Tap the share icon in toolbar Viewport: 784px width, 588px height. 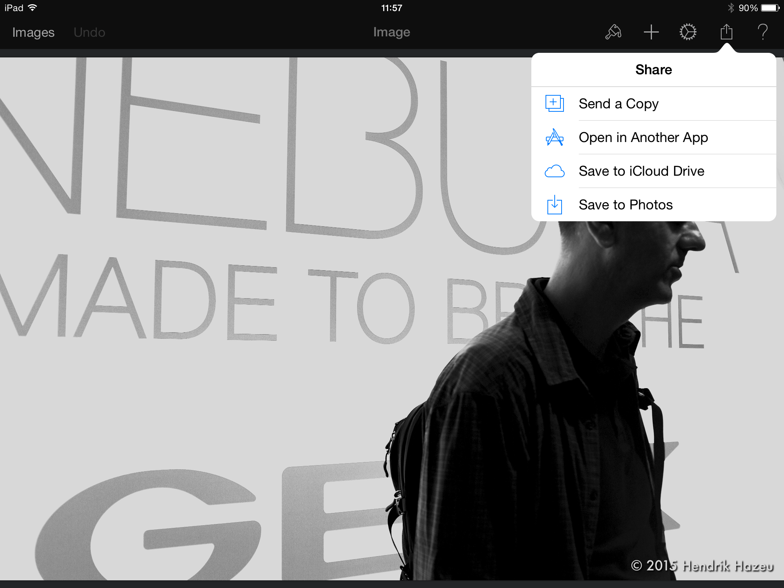(726, 31)
